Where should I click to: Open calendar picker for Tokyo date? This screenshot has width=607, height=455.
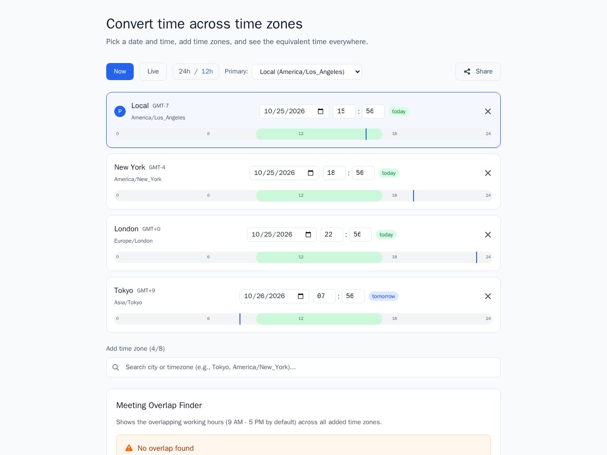pos(301,296)
